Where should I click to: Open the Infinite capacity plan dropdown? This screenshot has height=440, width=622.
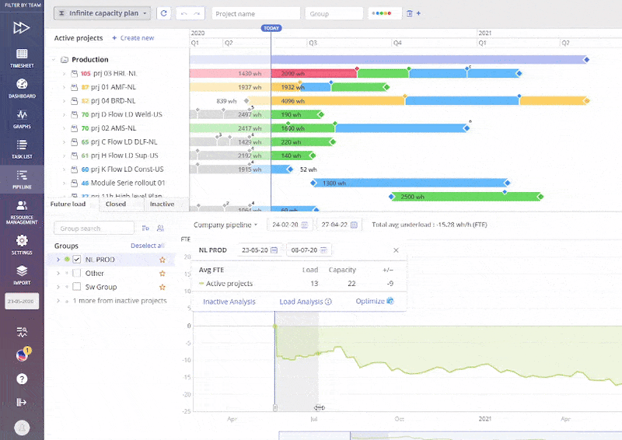[x=102, y=13]
